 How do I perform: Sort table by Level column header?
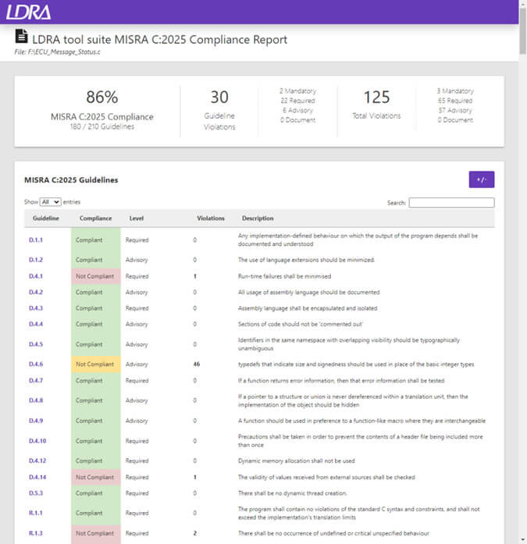point(137,219)
